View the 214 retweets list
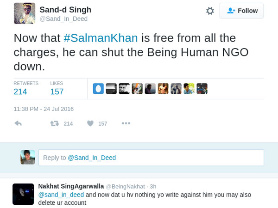Screen dimensions: 278x208 (x=20, y=91)
